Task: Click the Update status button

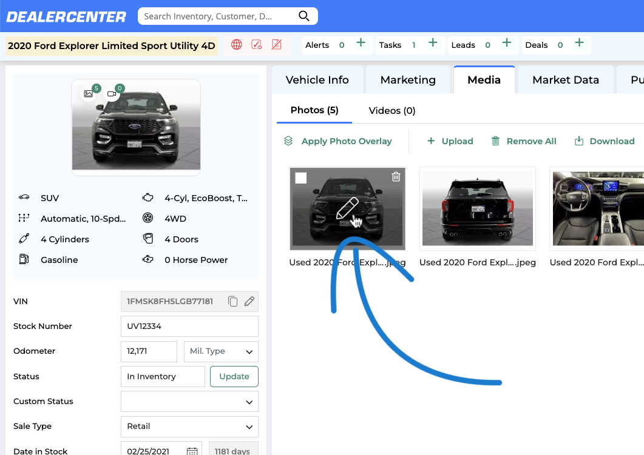Action: (x=234, y=376)
